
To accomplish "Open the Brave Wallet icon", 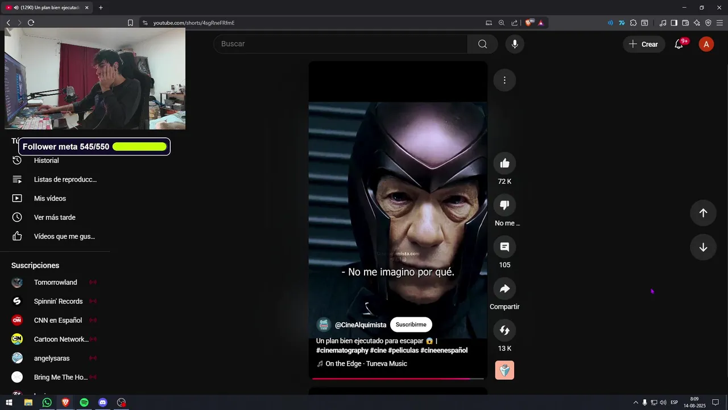I will click(685, 23).
